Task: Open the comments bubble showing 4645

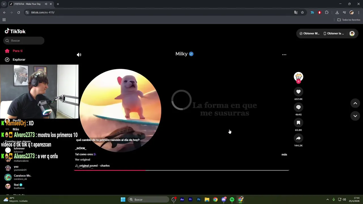Action: point(298,107)
